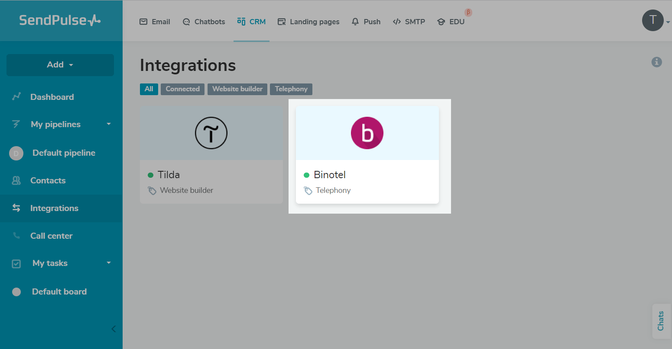Click the Binotel logo icon

[367, 133]
